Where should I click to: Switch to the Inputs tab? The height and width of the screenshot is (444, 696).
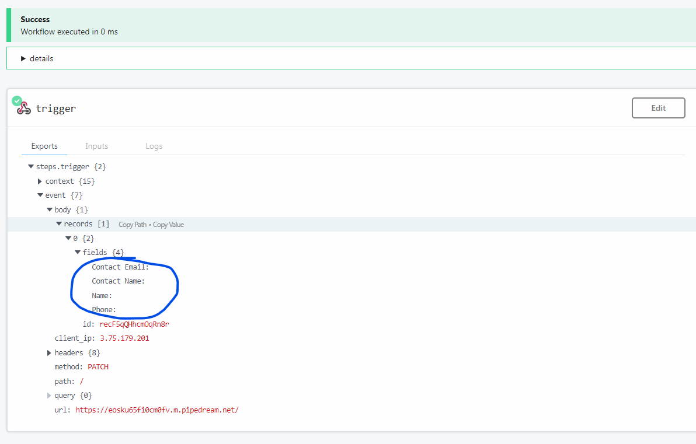point(97,146)
